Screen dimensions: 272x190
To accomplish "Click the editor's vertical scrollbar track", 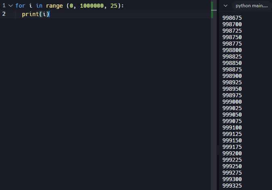I will 214,101.
